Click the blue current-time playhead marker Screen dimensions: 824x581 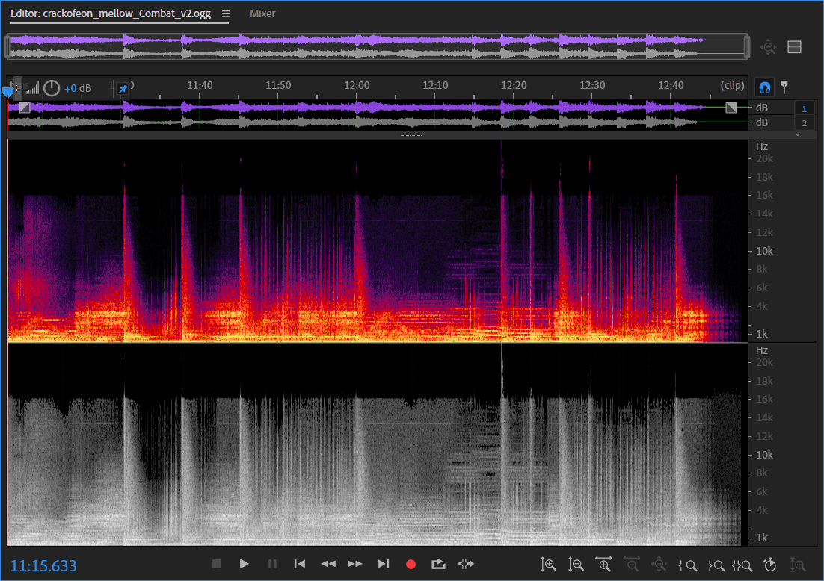click(7, 93)
